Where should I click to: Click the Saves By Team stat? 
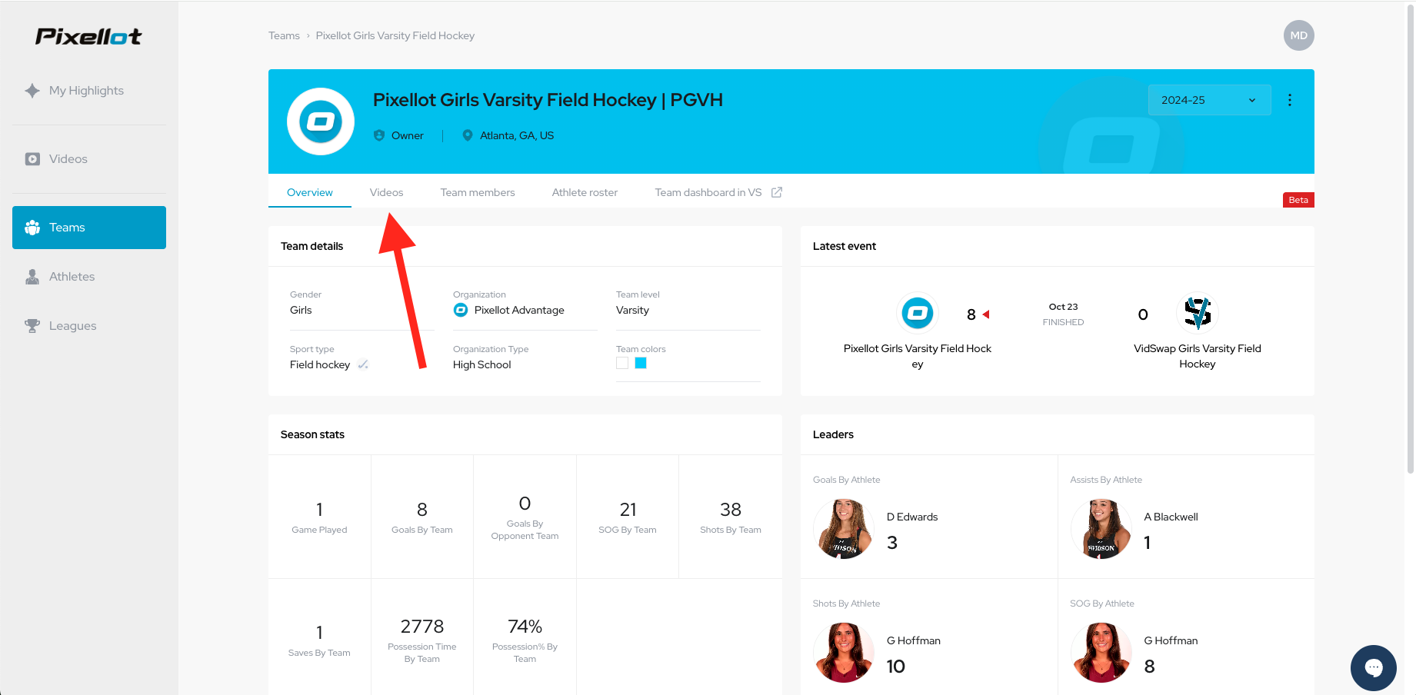pos(319,640)
